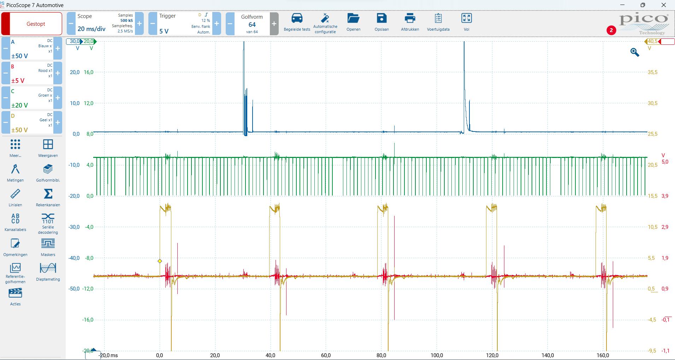Open the Begeleide tests car icon
This screenshot has width=675, height=360.
[297, 18]
